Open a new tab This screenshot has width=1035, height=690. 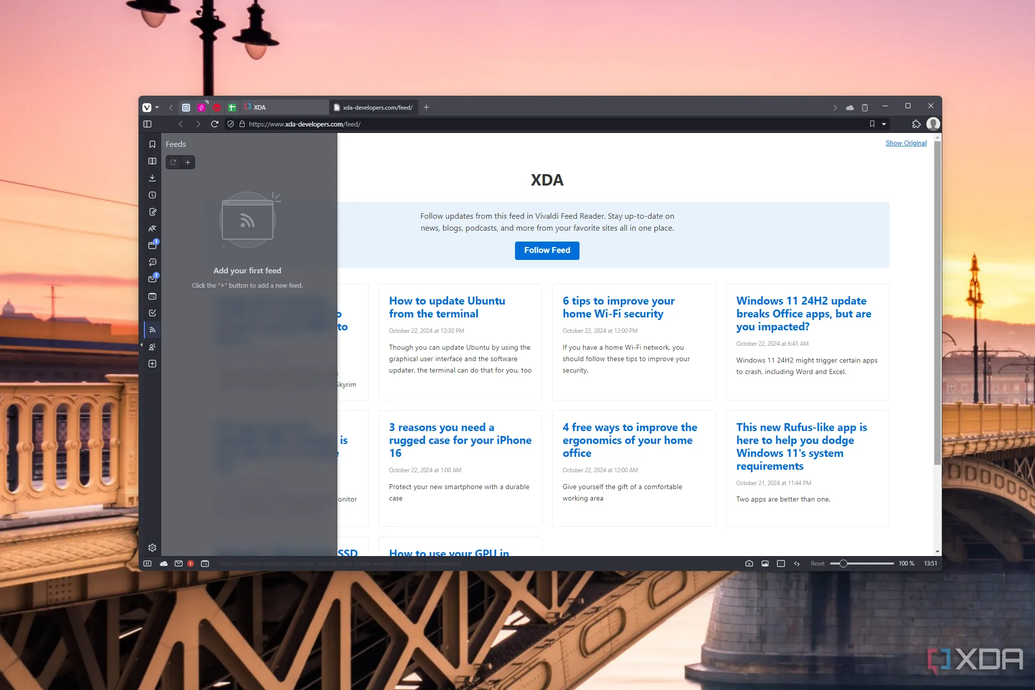[426, 107]
